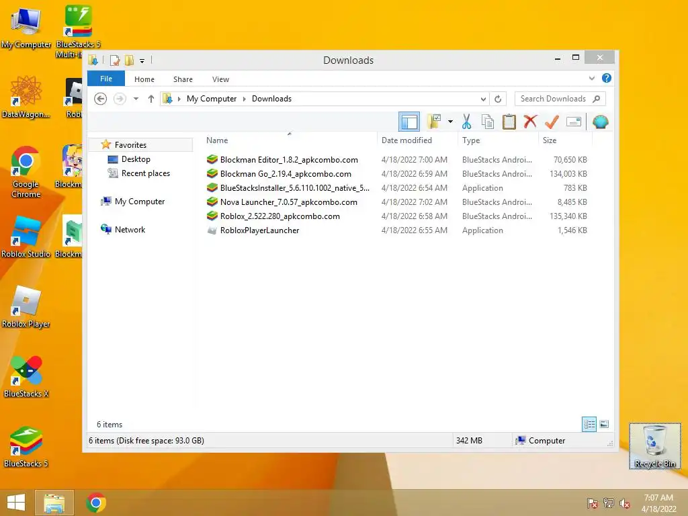The height and width of the screenshot is (516, 688).
Task: Click the Roblox Player desktop icon
Action: click(26, 306)
